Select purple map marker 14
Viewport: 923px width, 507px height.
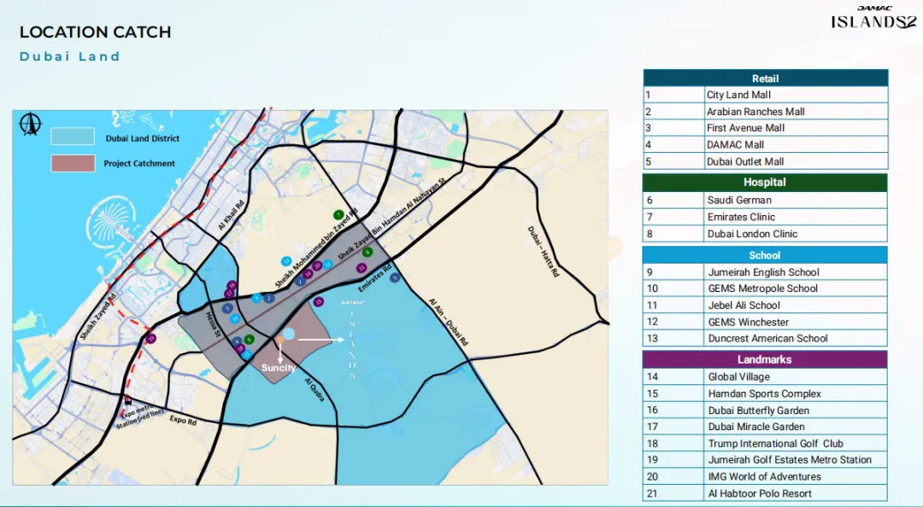[308, 273]
